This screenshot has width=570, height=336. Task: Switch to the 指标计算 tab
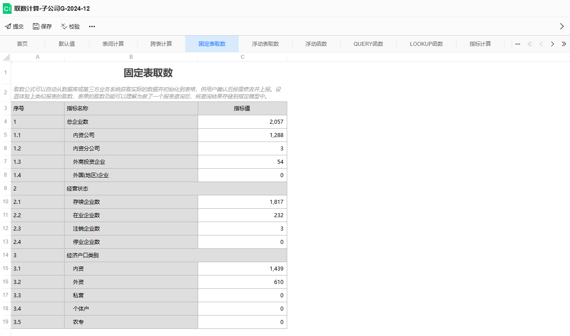coord(480,44)
